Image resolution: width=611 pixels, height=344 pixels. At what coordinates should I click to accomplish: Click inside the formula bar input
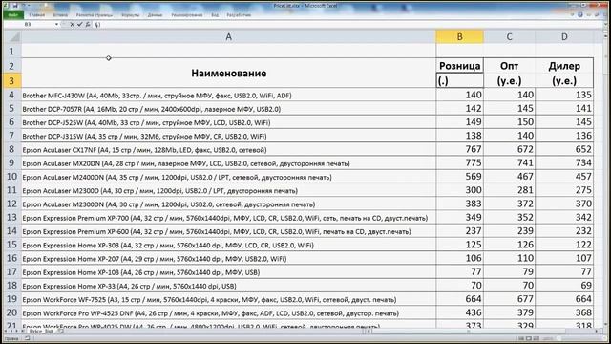click(x=347, y=25)
